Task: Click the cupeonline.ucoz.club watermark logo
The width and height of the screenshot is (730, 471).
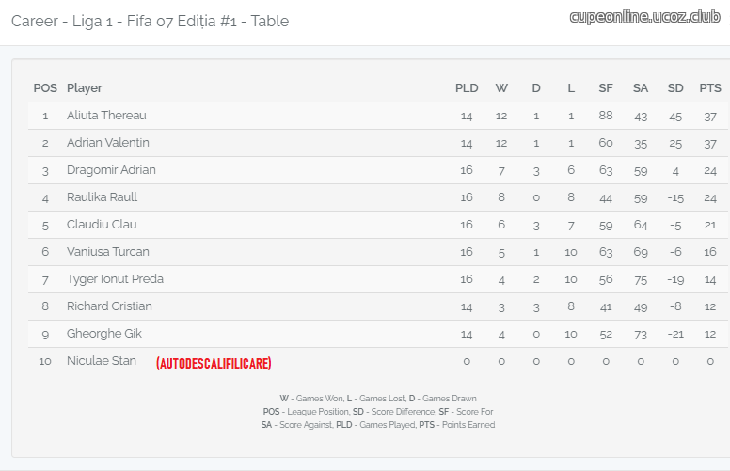Action: (644, 17)
